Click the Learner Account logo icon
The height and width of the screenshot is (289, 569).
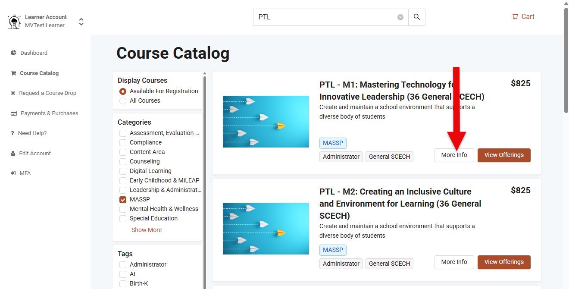(15, 22)
